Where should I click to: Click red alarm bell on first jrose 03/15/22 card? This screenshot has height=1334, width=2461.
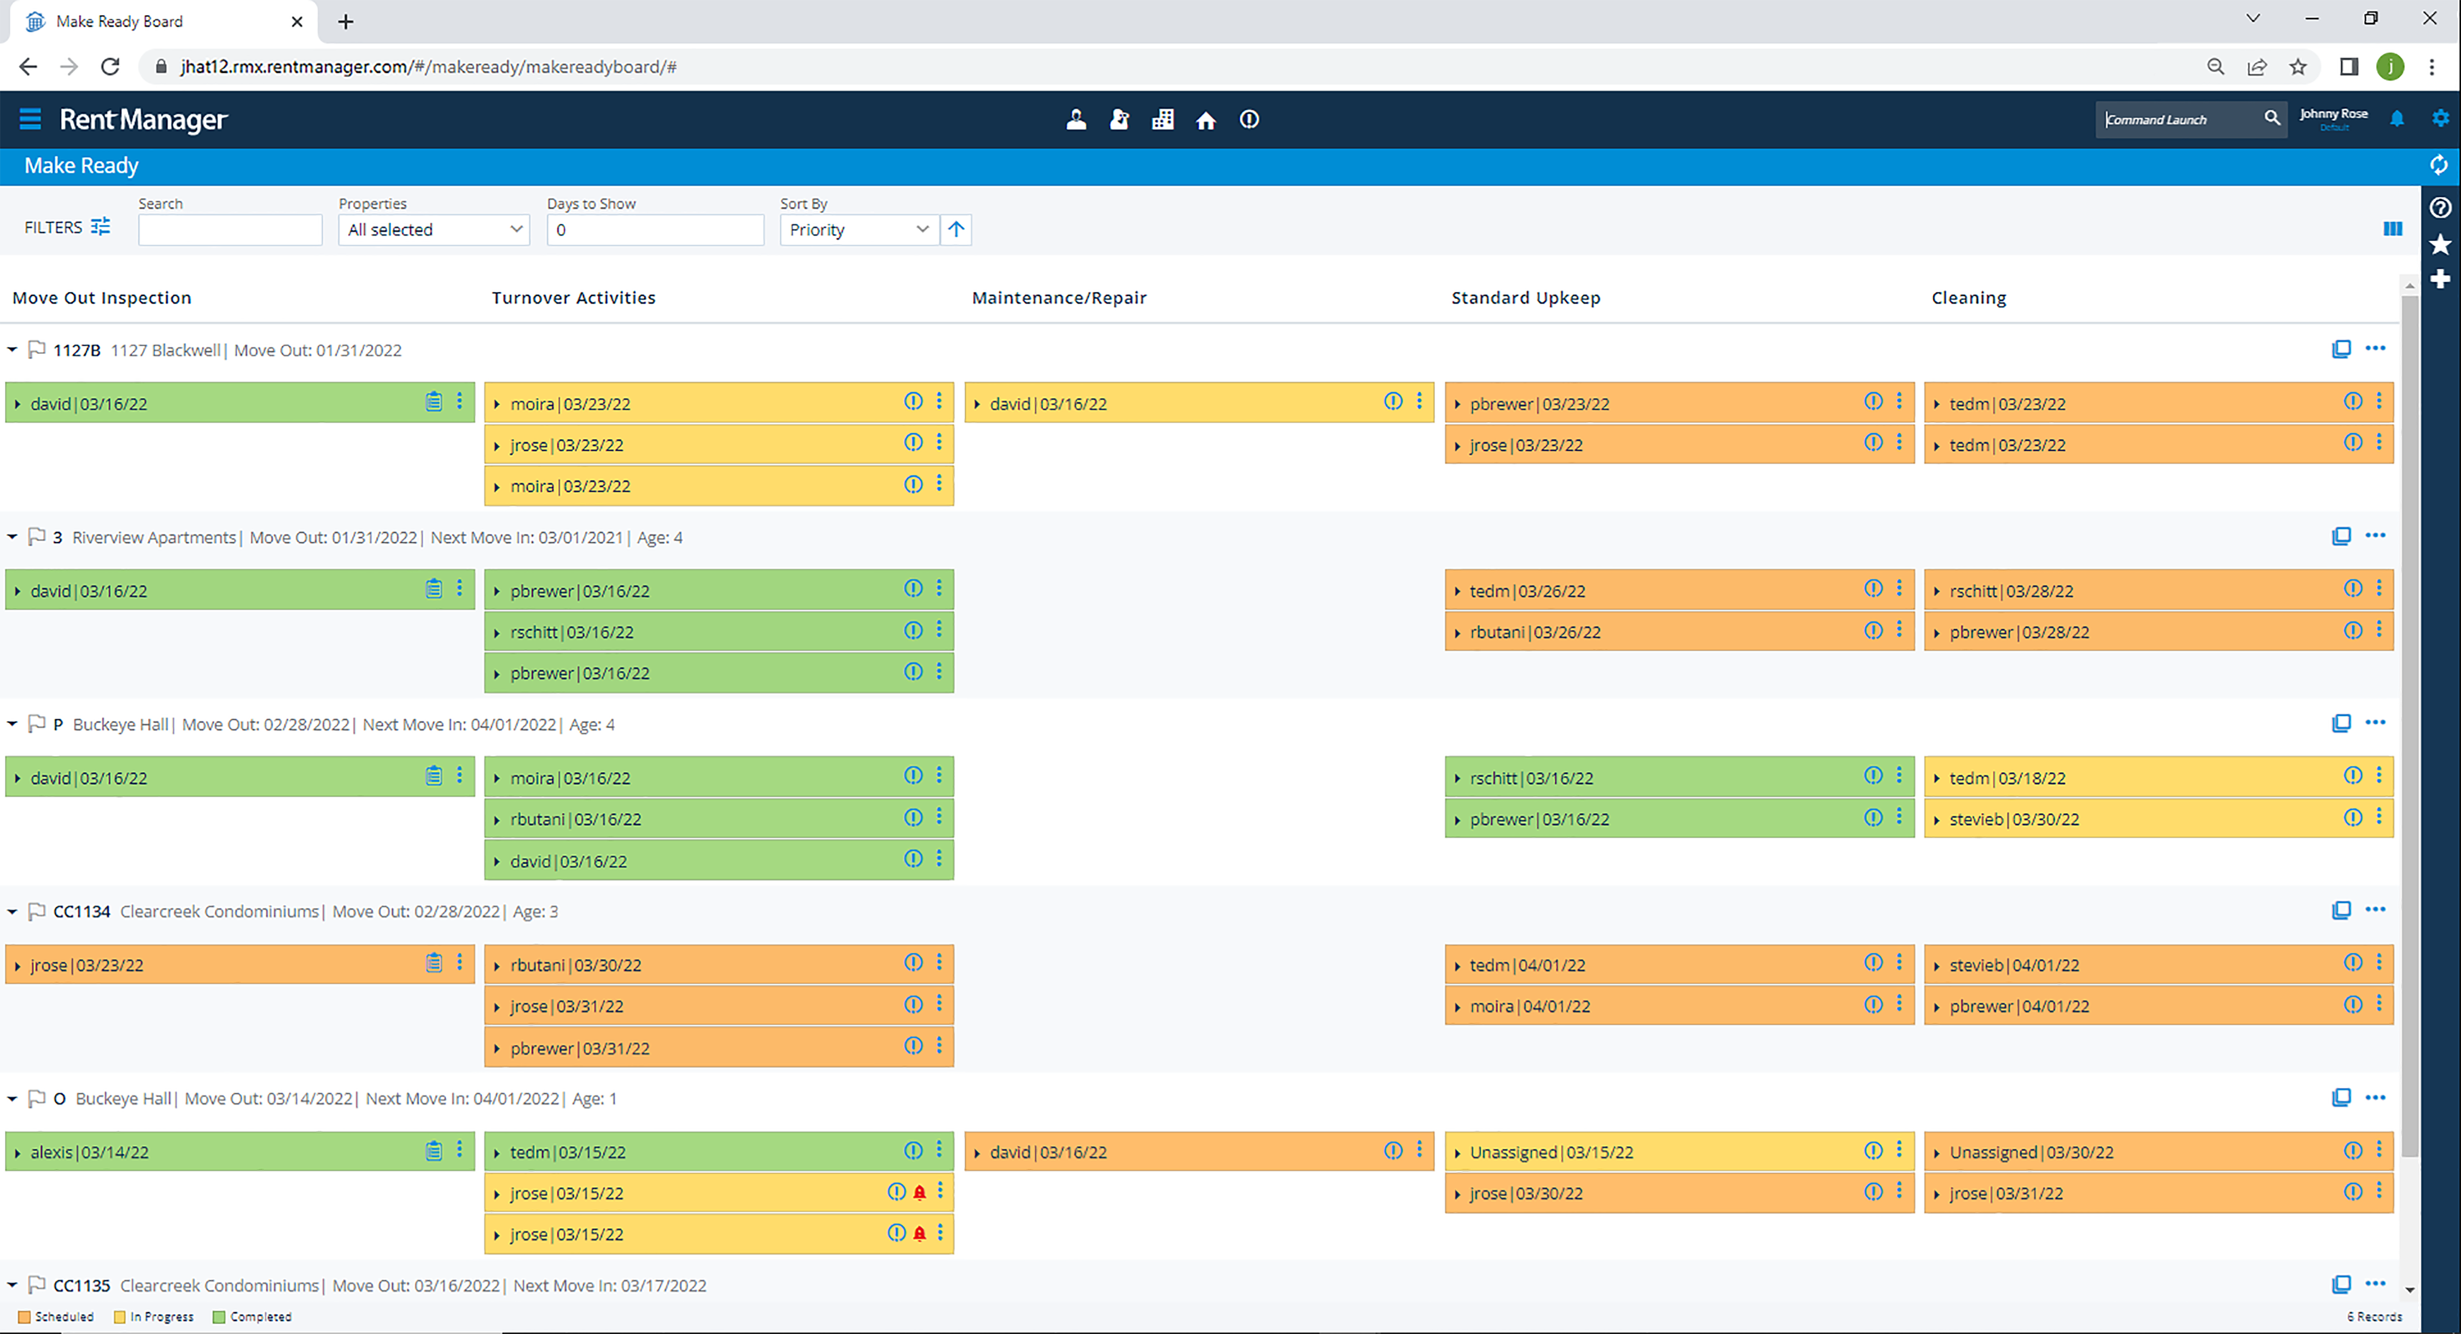coord(919,1192)
